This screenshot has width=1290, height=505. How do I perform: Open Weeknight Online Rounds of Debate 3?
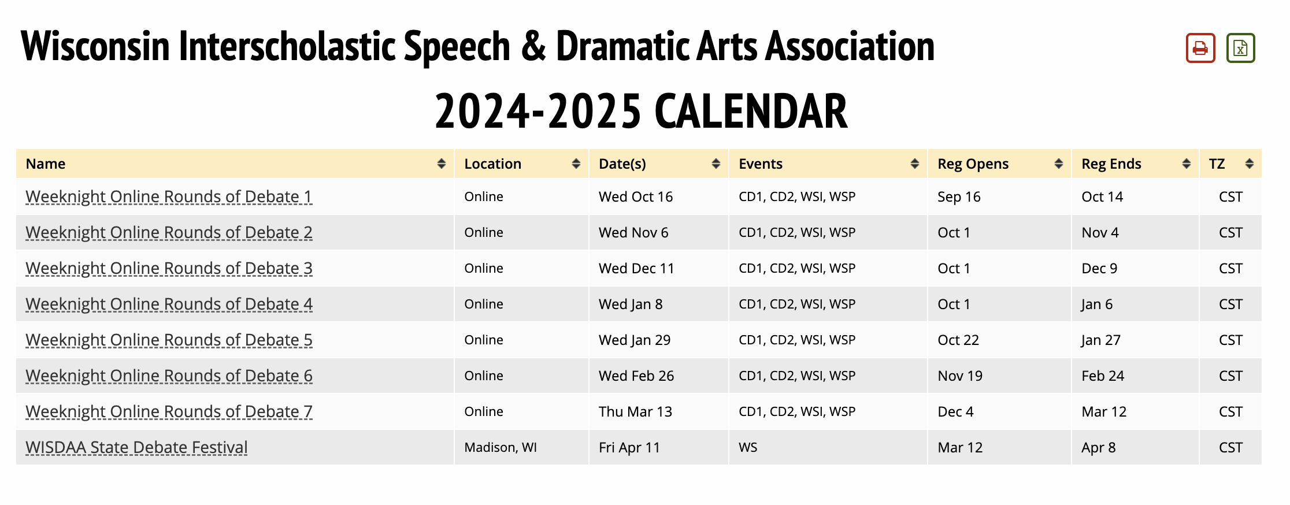[x=169, y=268]
